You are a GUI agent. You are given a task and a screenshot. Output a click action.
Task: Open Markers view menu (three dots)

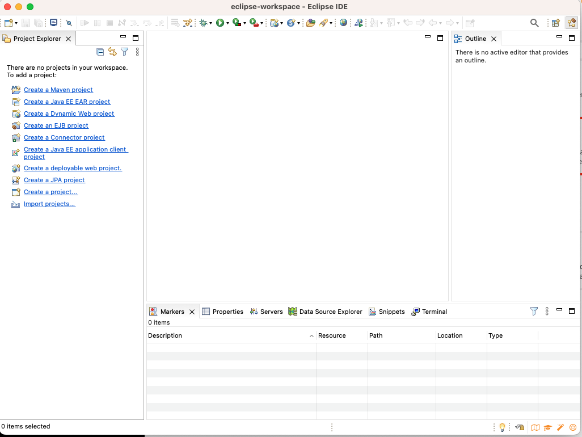coord(547,311)
